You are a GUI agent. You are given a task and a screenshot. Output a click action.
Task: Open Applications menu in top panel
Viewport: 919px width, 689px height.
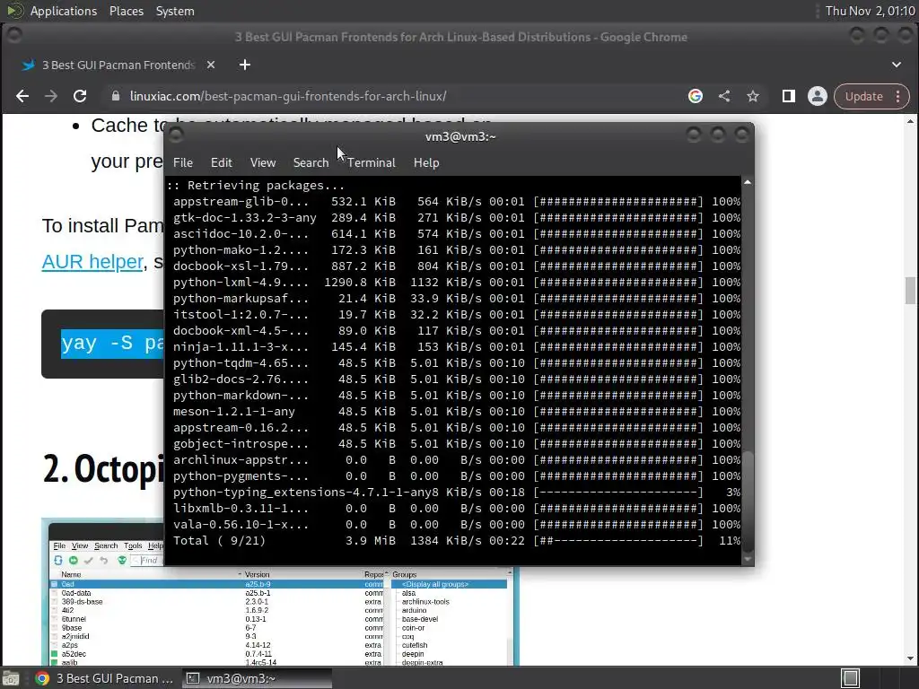[x=64, y=11]
